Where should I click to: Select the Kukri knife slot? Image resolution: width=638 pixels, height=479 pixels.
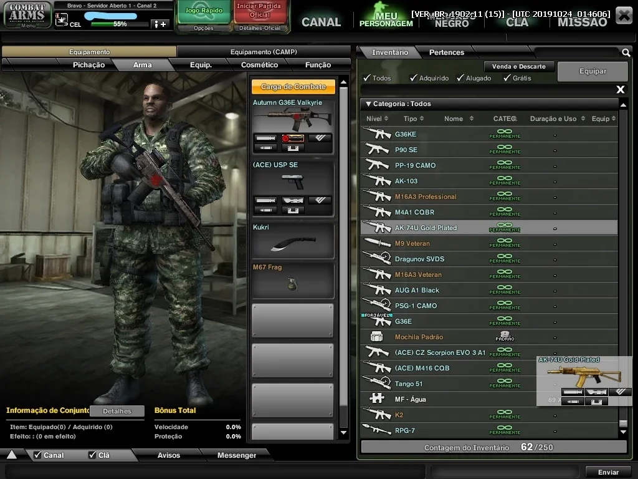tap(293, 241)
